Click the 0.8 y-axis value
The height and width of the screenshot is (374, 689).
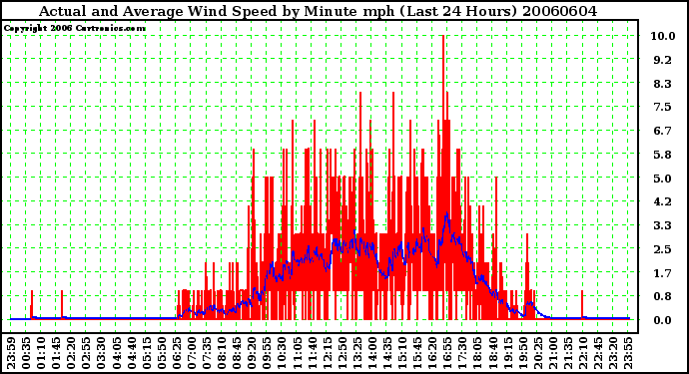coord(663,297)
